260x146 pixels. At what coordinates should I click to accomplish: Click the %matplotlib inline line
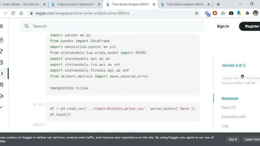pos(69,88)
